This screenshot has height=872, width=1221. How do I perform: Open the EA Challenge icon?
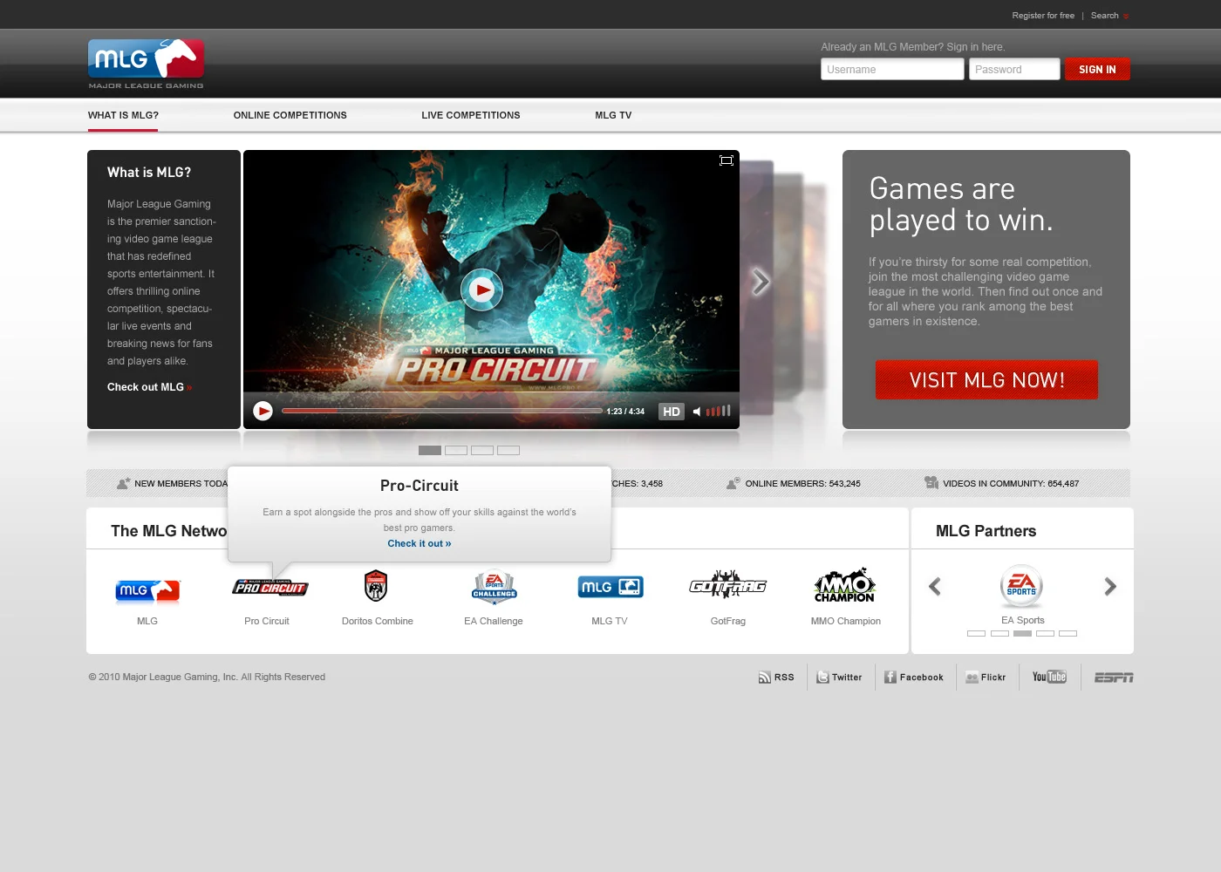[495, 588]
